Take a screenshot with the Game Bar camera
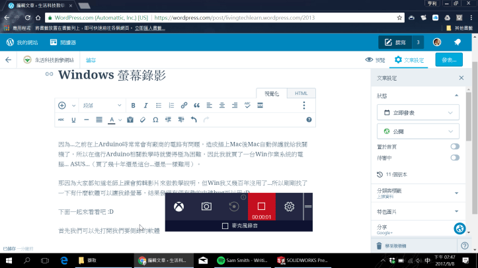 (x=206, y=207)
